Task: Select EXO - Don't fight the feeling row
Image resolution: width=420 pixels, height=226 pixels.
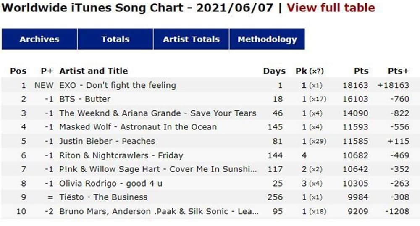Action: pyautogui.click(x=117, y=85)
